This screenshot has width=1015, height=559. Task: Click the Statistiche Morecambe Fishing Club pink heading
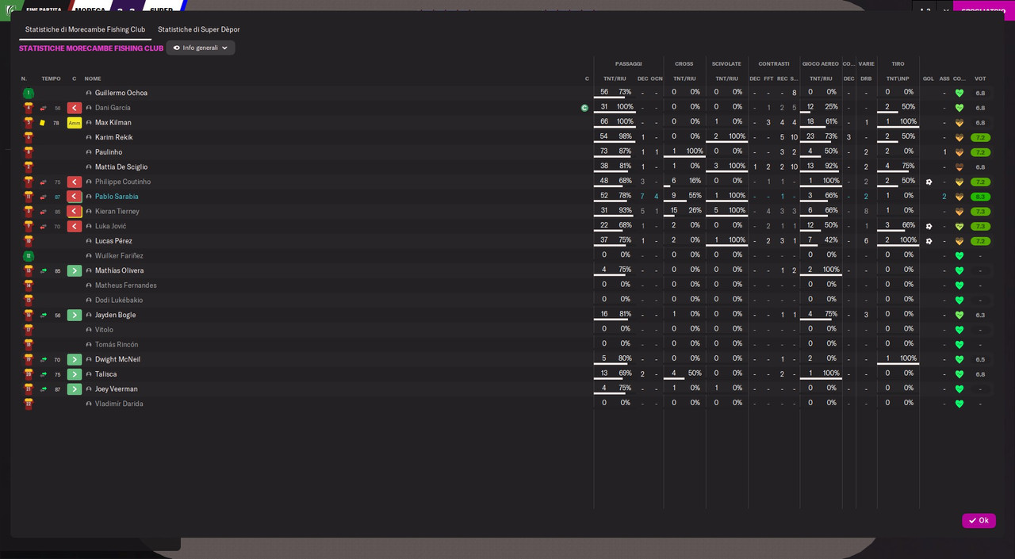[x=91, y=48]
